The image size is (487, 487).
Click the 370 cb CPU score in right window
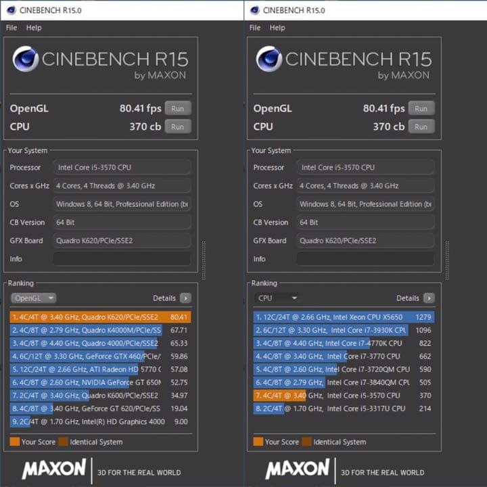click(x=389, y=126)
